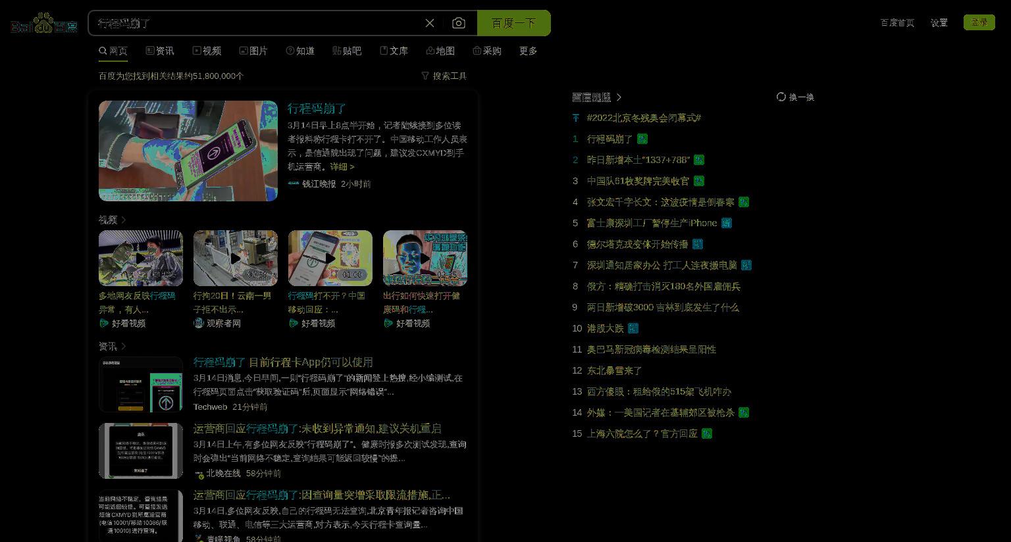
Task: Open pinned topic #2022北京冬残奥会闭幕式#
Action: pos(644,118)
